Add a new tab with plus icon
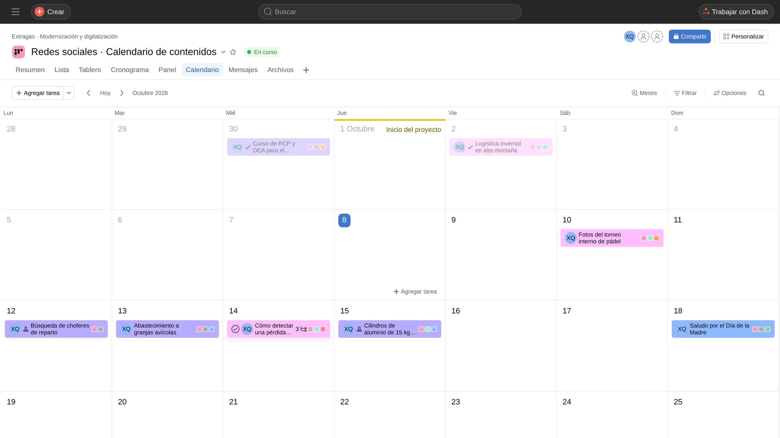 point(306,70)
